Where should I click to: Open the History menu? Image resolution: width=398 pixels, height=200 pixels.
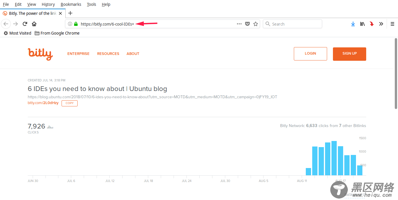[48, 4]
